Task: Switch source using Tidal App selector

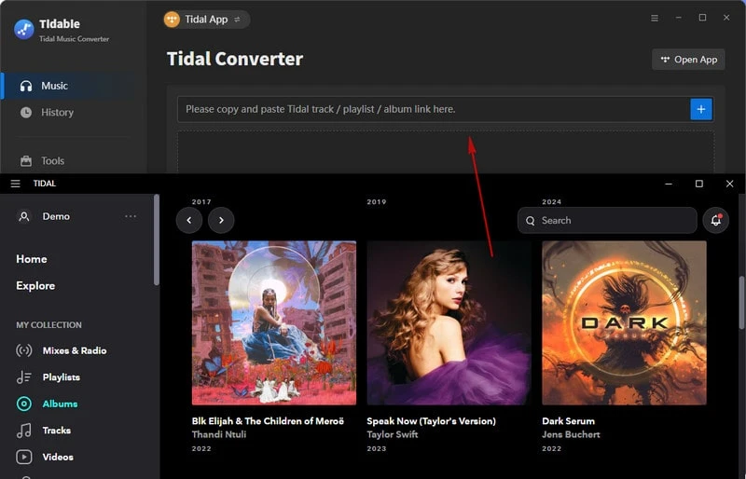Action: pos(206,20)
